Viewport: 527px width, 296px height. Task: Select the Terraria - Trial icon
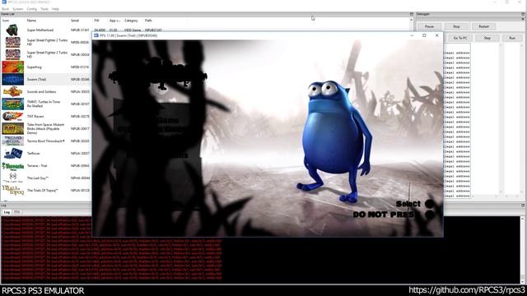point(12,165)
